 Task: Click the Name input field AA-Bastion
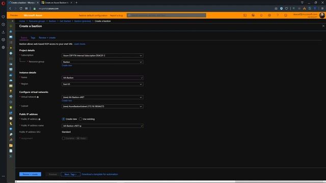102,78
